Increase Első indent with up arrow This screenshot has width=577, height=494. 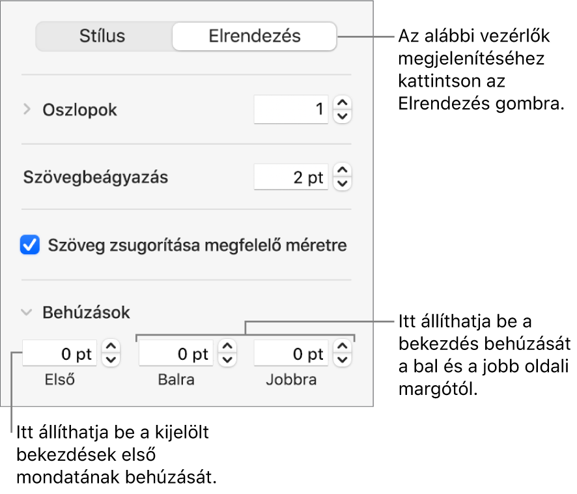tap(112, 347)
